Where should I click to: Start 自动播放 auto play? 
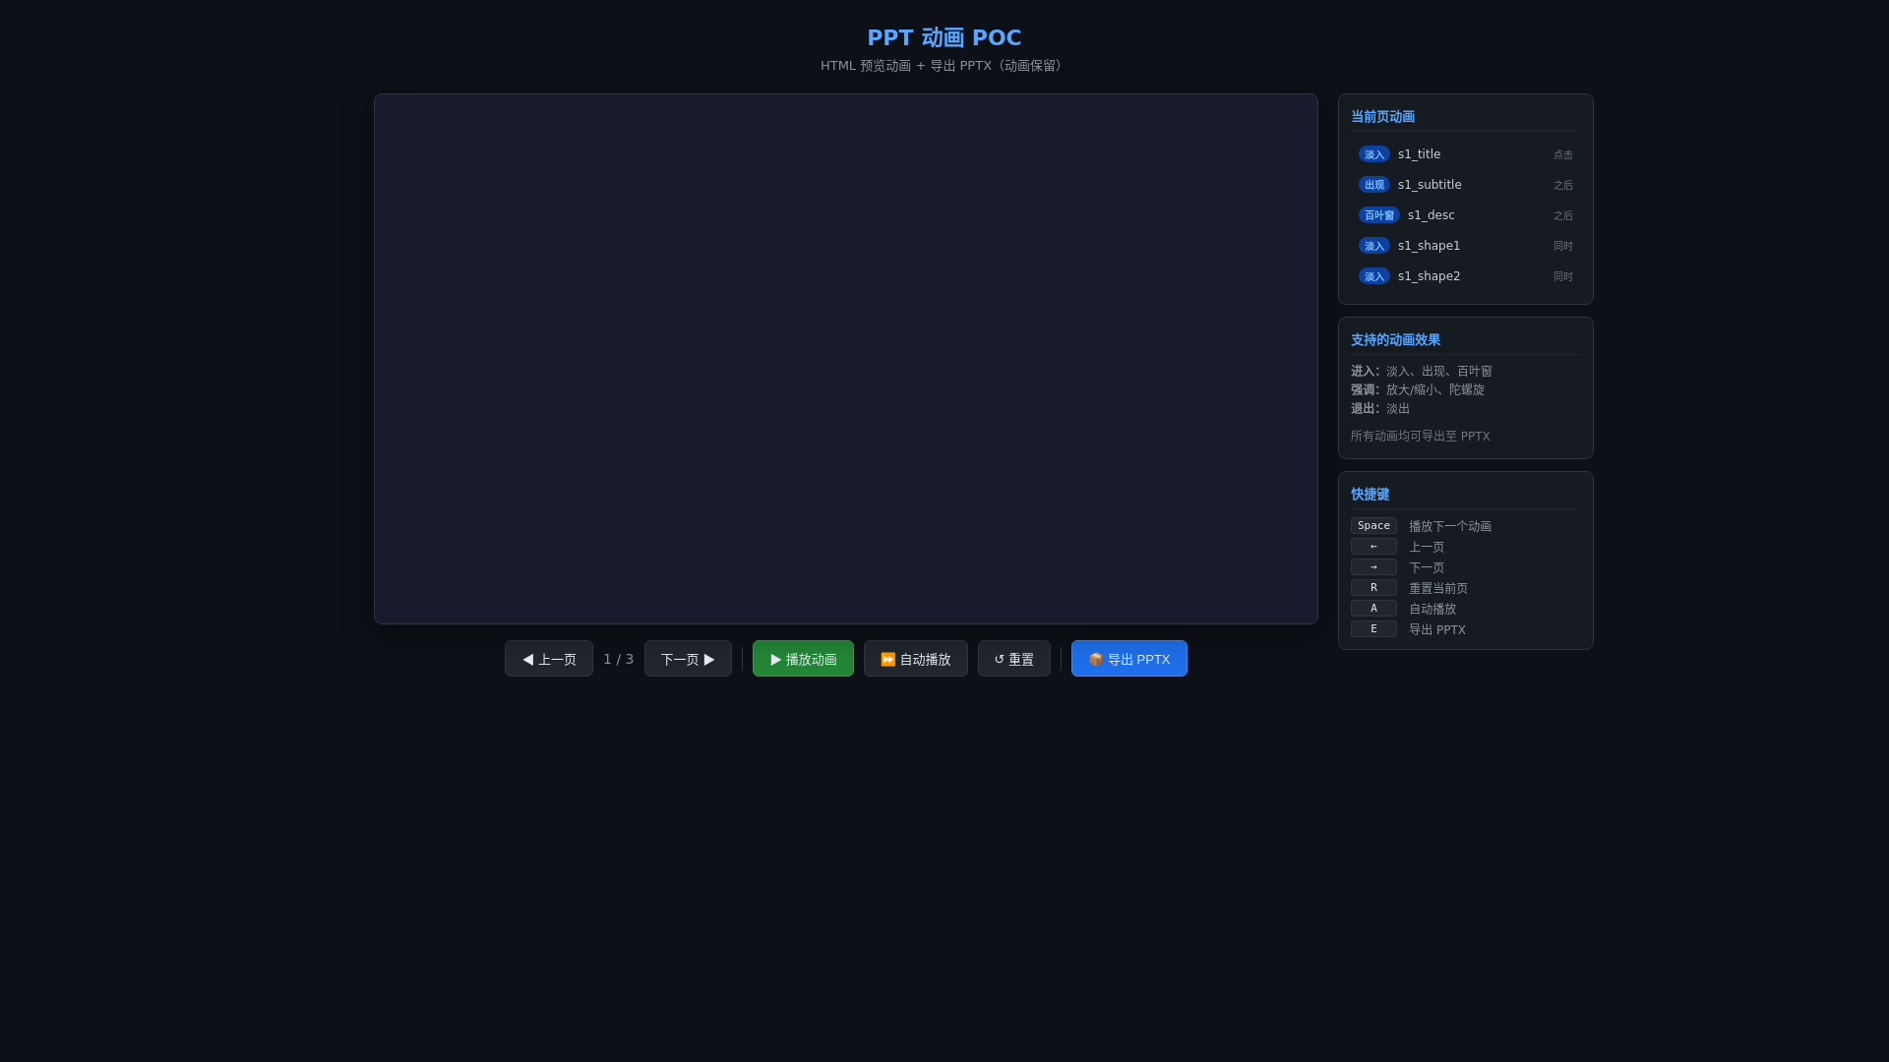(x=916, y=659)
